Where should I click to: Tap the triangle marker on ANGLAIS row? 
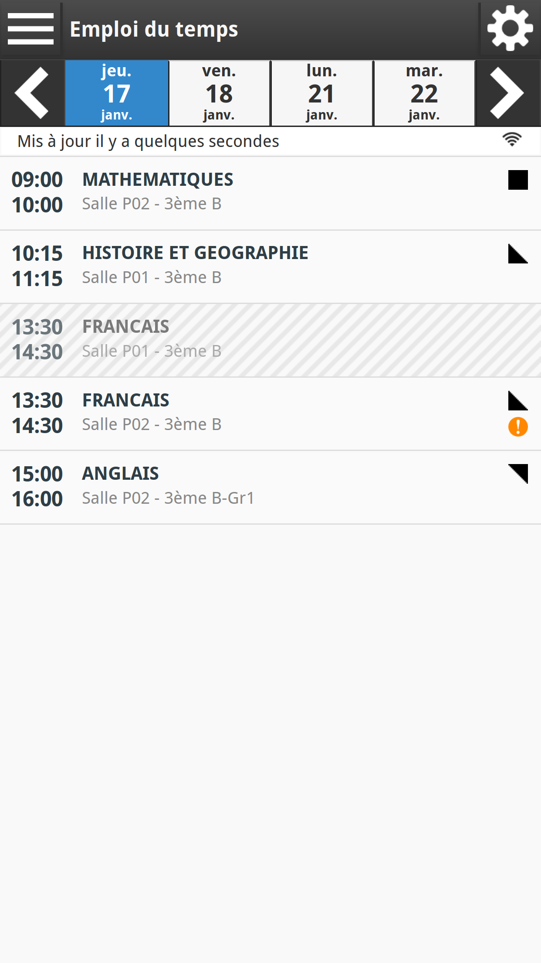(x=518, y=474)
